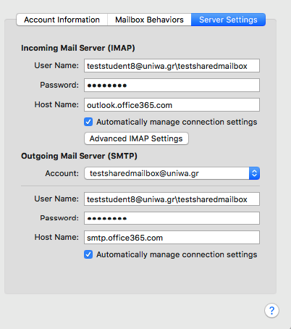The width and height of the screenshot is (291, 329).
Task: Click the IMAP 'Automatically manage connection settings' label text
Action: (x=177, y=122)
